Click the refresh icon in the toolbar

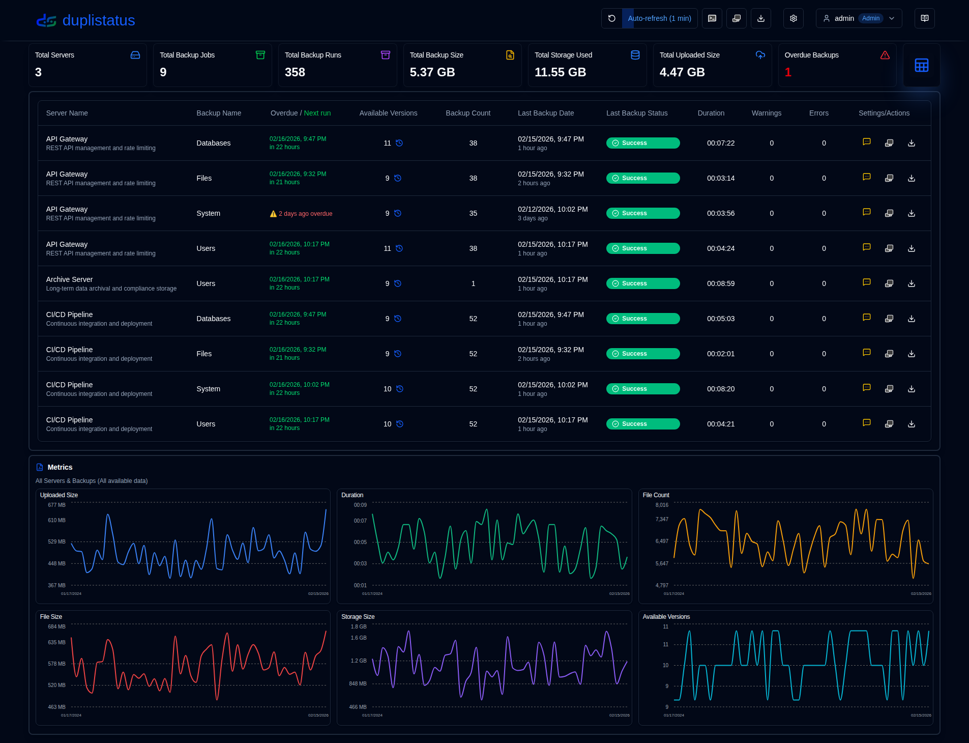tap(612, 18)
